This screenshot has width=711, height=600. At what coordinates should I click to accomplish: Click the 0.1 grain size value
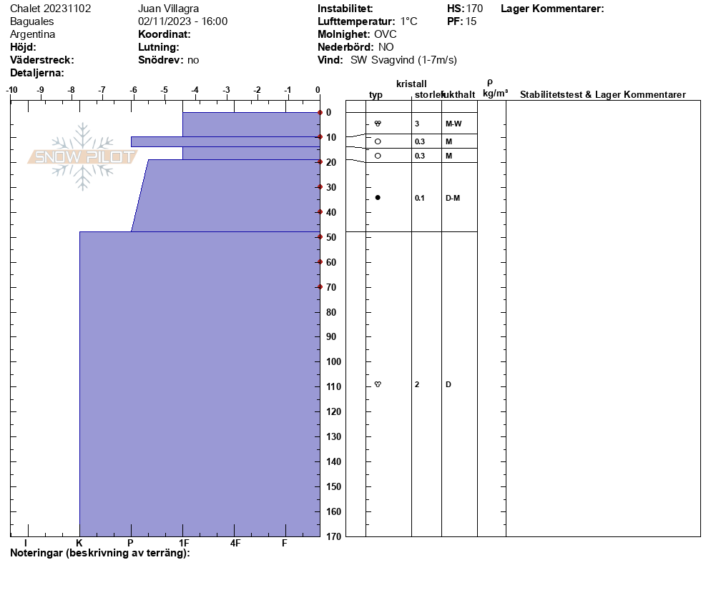click(x=420, y=198)
